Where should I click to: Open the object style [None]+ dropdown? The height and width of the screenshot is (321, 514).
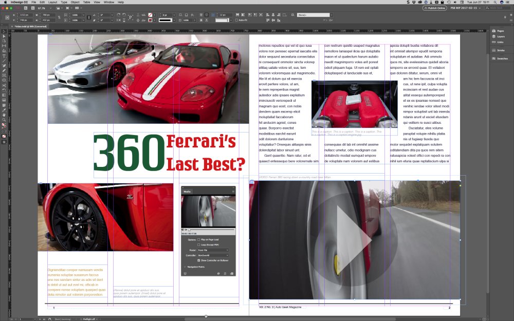click(x=332, y=15)
